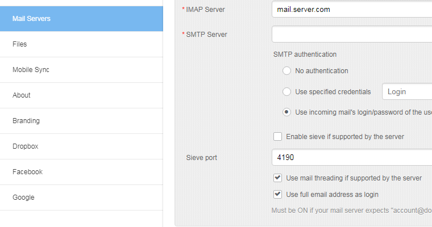The height and width of the screenshot is (227, 432).
Task: Click the 'SMTP Server' field label
Action: [x=206, y=35]
